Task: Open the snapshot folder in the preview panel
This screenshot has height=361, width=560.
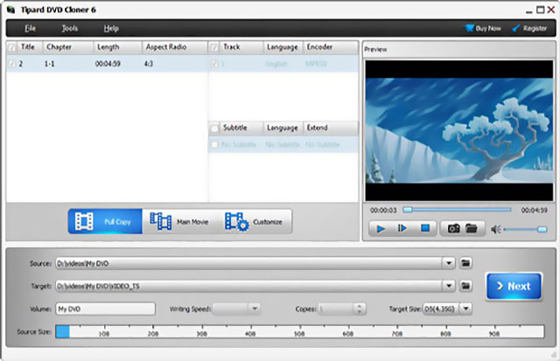Action: pos(472,228)
